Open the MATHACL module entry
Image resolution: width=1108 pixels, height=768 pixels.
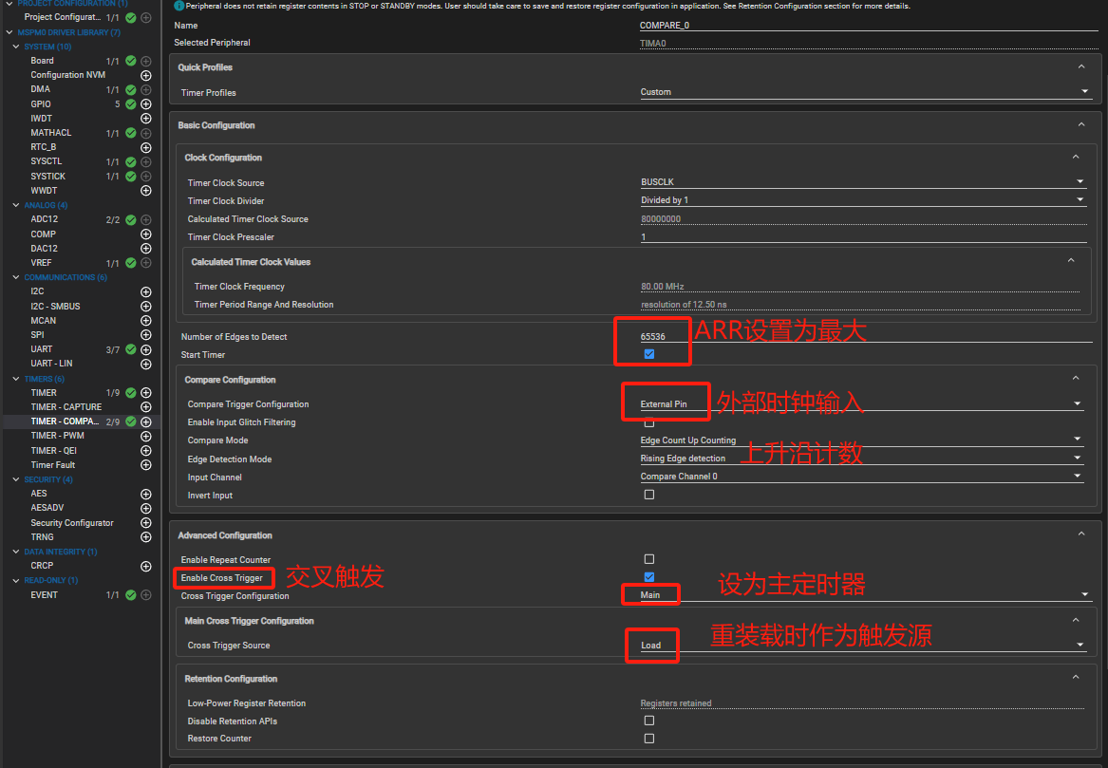51,133
